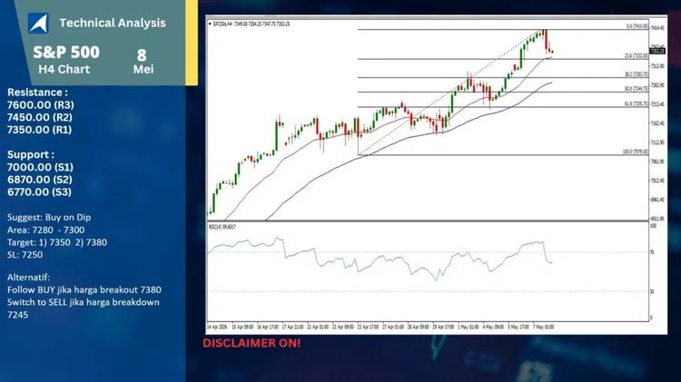Click the RSI 30 level axis label
Viewport: 681px width, 382px height.
652,291
